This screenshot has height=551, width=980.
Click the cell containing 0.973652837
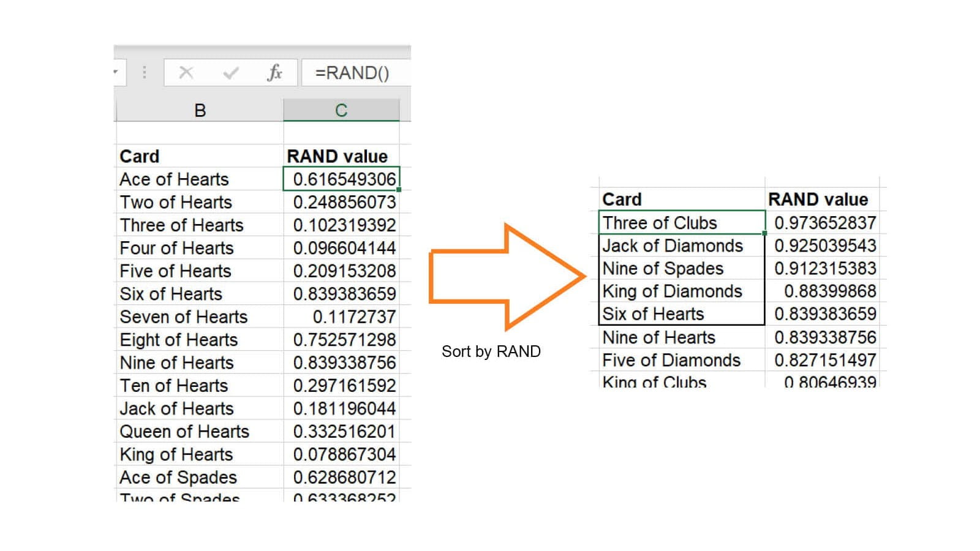[824, 223]
